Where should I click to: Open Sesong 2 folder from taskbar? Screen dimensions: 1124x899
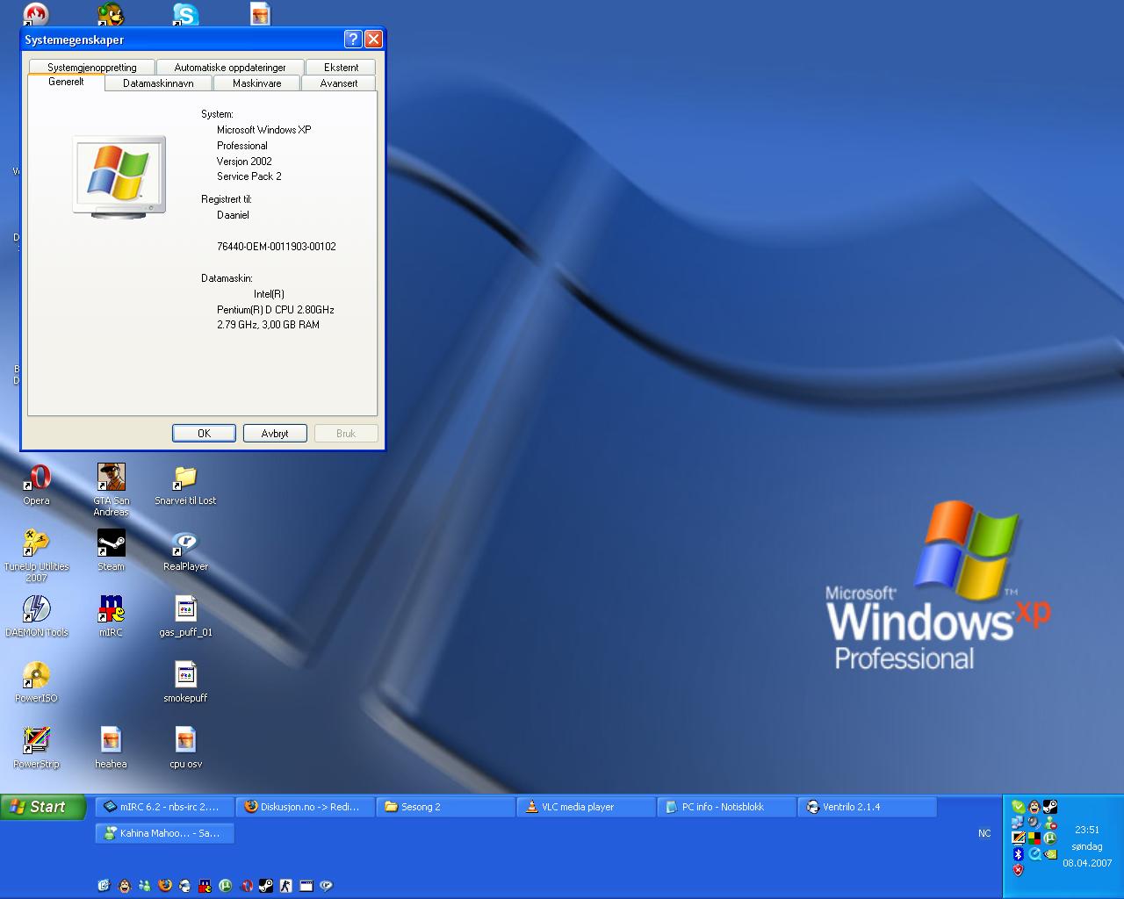pos(446,807)
